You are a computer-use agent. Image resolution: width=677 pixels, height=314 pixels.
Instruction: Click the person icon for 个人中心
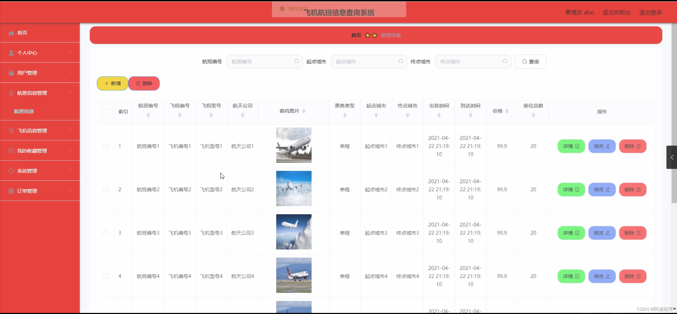11,53
